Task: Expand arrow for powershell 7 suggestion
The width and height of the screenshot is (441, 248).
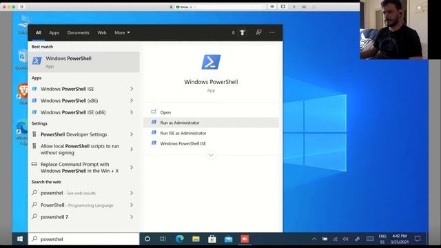Action: click(132, 217)
